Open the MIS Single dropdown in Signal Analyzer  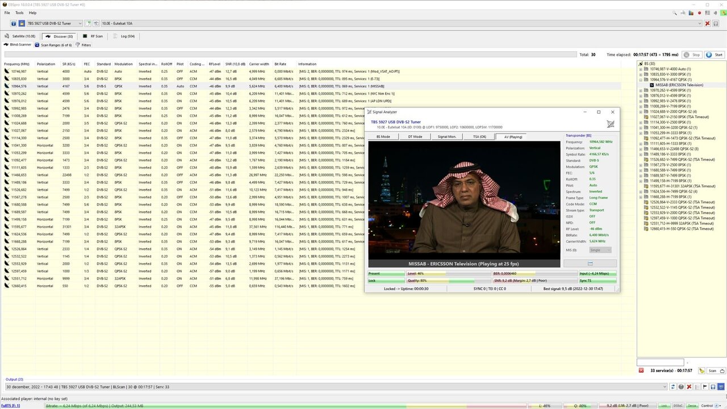[600, 249]
